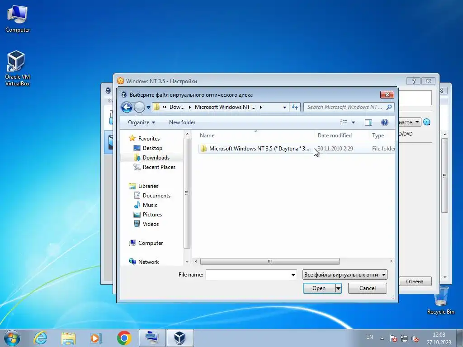Show hidden tray icons arrow
The width and height of the screenshot is (463, 347).
382,338
